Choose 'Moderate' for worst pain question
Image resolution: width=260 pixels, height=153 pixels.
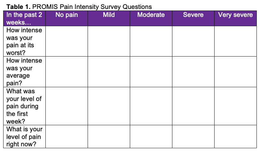pyautogui.click(x=151, y=42)
